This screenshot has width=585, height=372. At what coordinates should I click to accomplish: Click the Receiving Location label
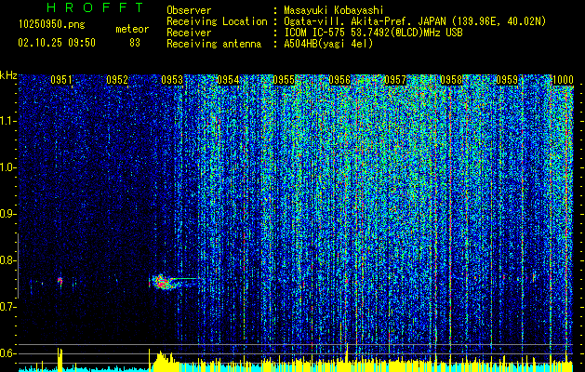point(217,21)
